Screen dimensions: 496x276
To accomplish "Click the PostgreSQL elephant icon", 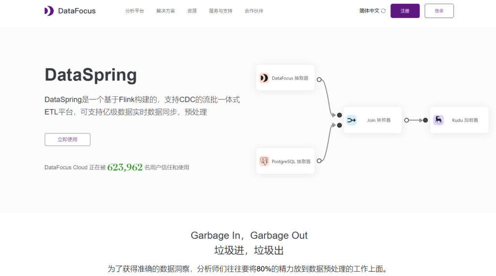I will (264, 161).
